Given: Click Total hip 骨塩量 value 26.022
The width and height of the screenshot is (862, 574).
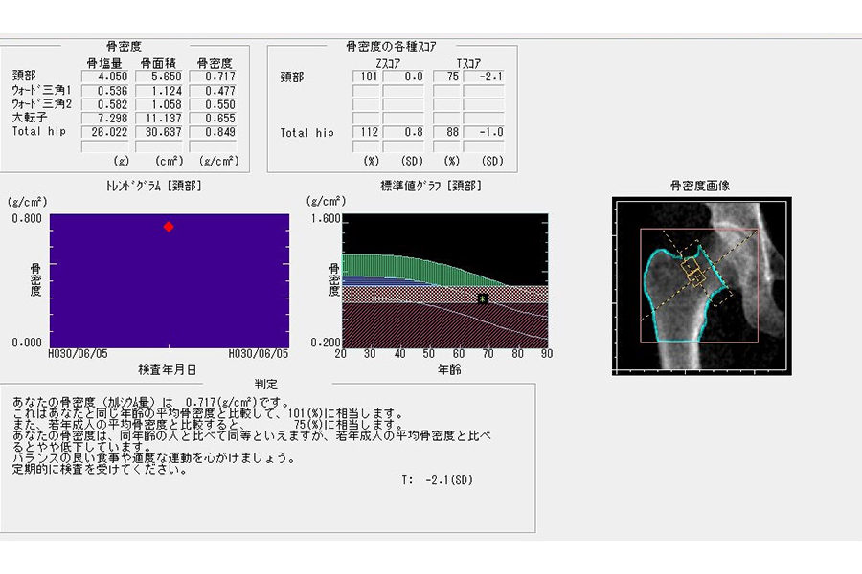Looking at the screenshot, I should (x=105, y=132).
